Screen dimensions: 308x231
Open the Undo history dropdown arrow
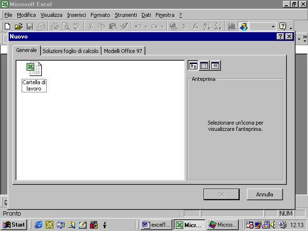click(x=146, y=26)
